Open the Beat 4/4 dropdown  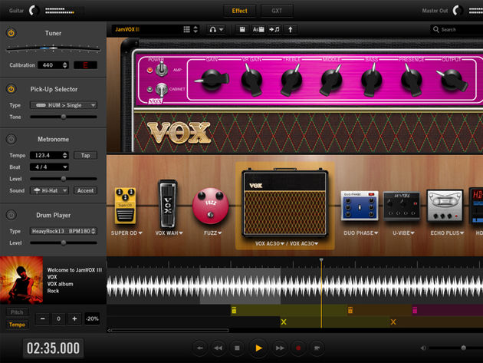tap(49, 167)
